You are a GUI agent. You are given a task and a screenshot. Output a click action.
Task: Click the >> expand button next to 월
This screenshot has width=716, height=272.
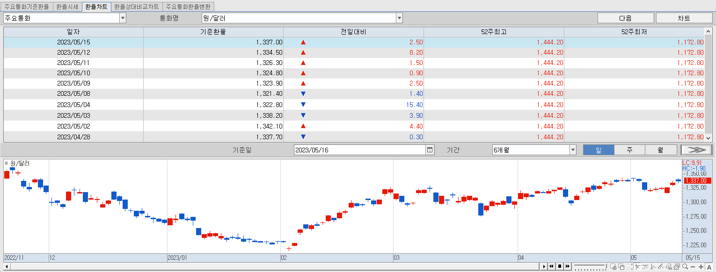pos(697,150)
